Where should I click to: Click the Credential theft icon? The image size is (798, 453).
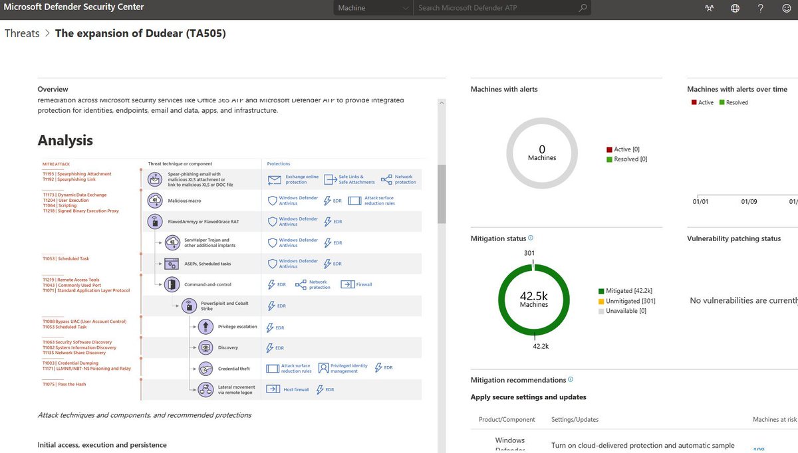click(205, 369)
